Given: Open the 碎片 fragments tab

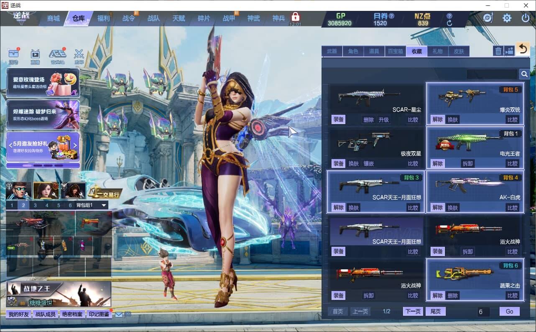Looking at the screenshot, I should [x=204, y=18].
